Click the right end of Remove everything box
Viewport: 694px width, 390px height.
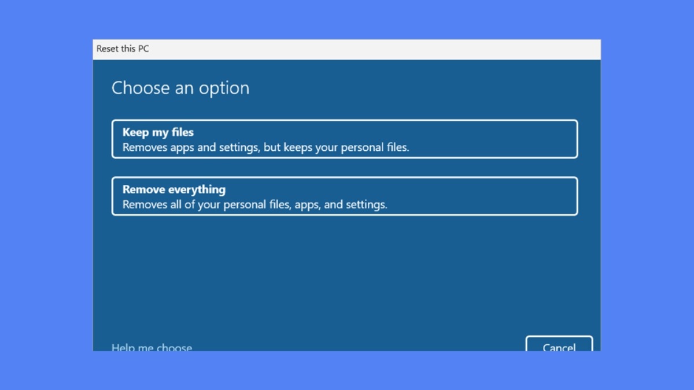click(555, 196)
